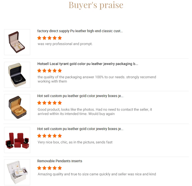
Task: Open the 'factory direct supply Pu leather' product title
Action: 80,31
